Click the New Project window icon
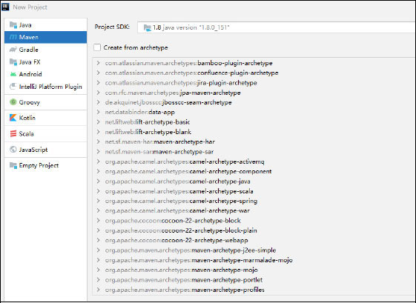This screenshot has width=416, height=303. point(6,7)
